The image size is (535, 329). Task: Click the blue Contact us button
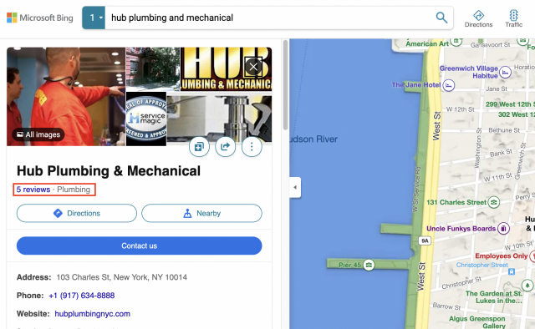pyautogui.click(x=140, y=245)
